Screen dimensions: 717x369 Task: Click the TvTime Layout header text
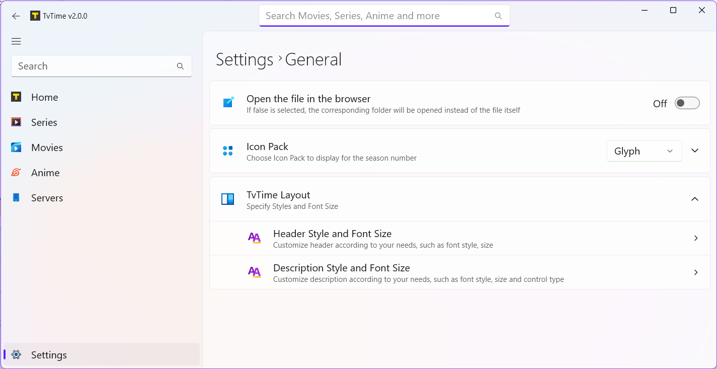pos(278,195)
